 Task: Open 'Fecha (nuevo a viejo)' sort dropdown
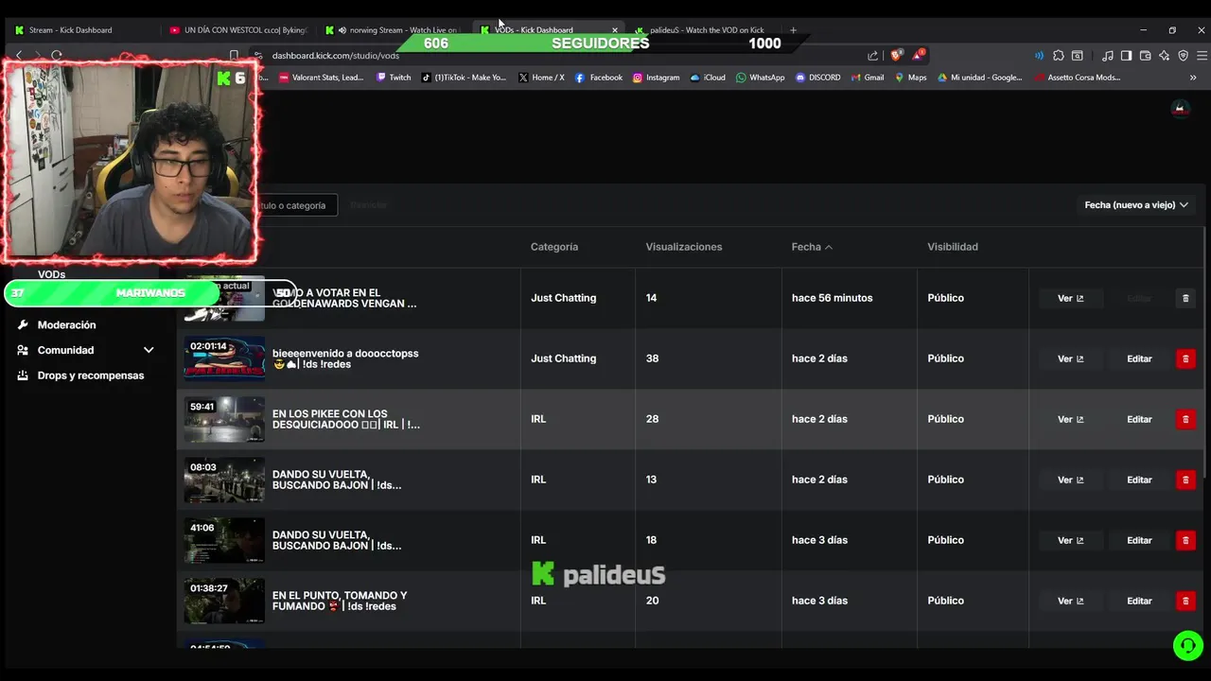pyautogui.click(x=1136, y=204)
